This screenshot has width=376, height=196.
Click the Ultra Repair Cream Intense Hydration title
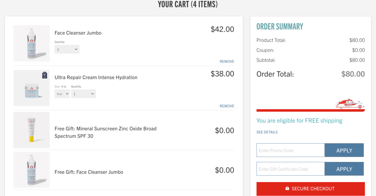tap(96, 78)
